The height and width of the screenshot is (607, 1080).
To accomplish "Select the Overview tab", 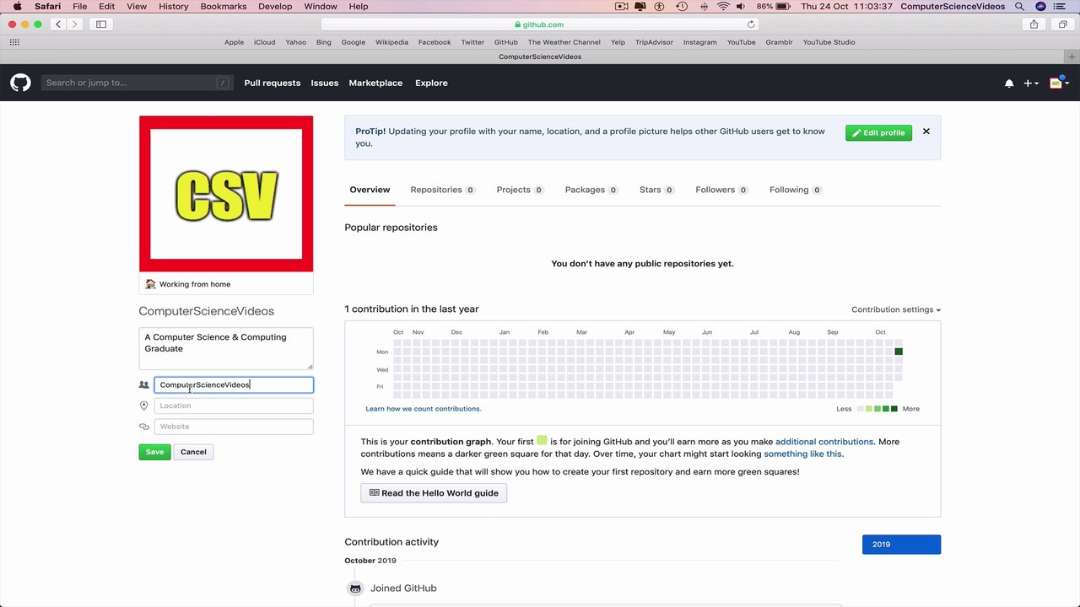I will (370, 190).
